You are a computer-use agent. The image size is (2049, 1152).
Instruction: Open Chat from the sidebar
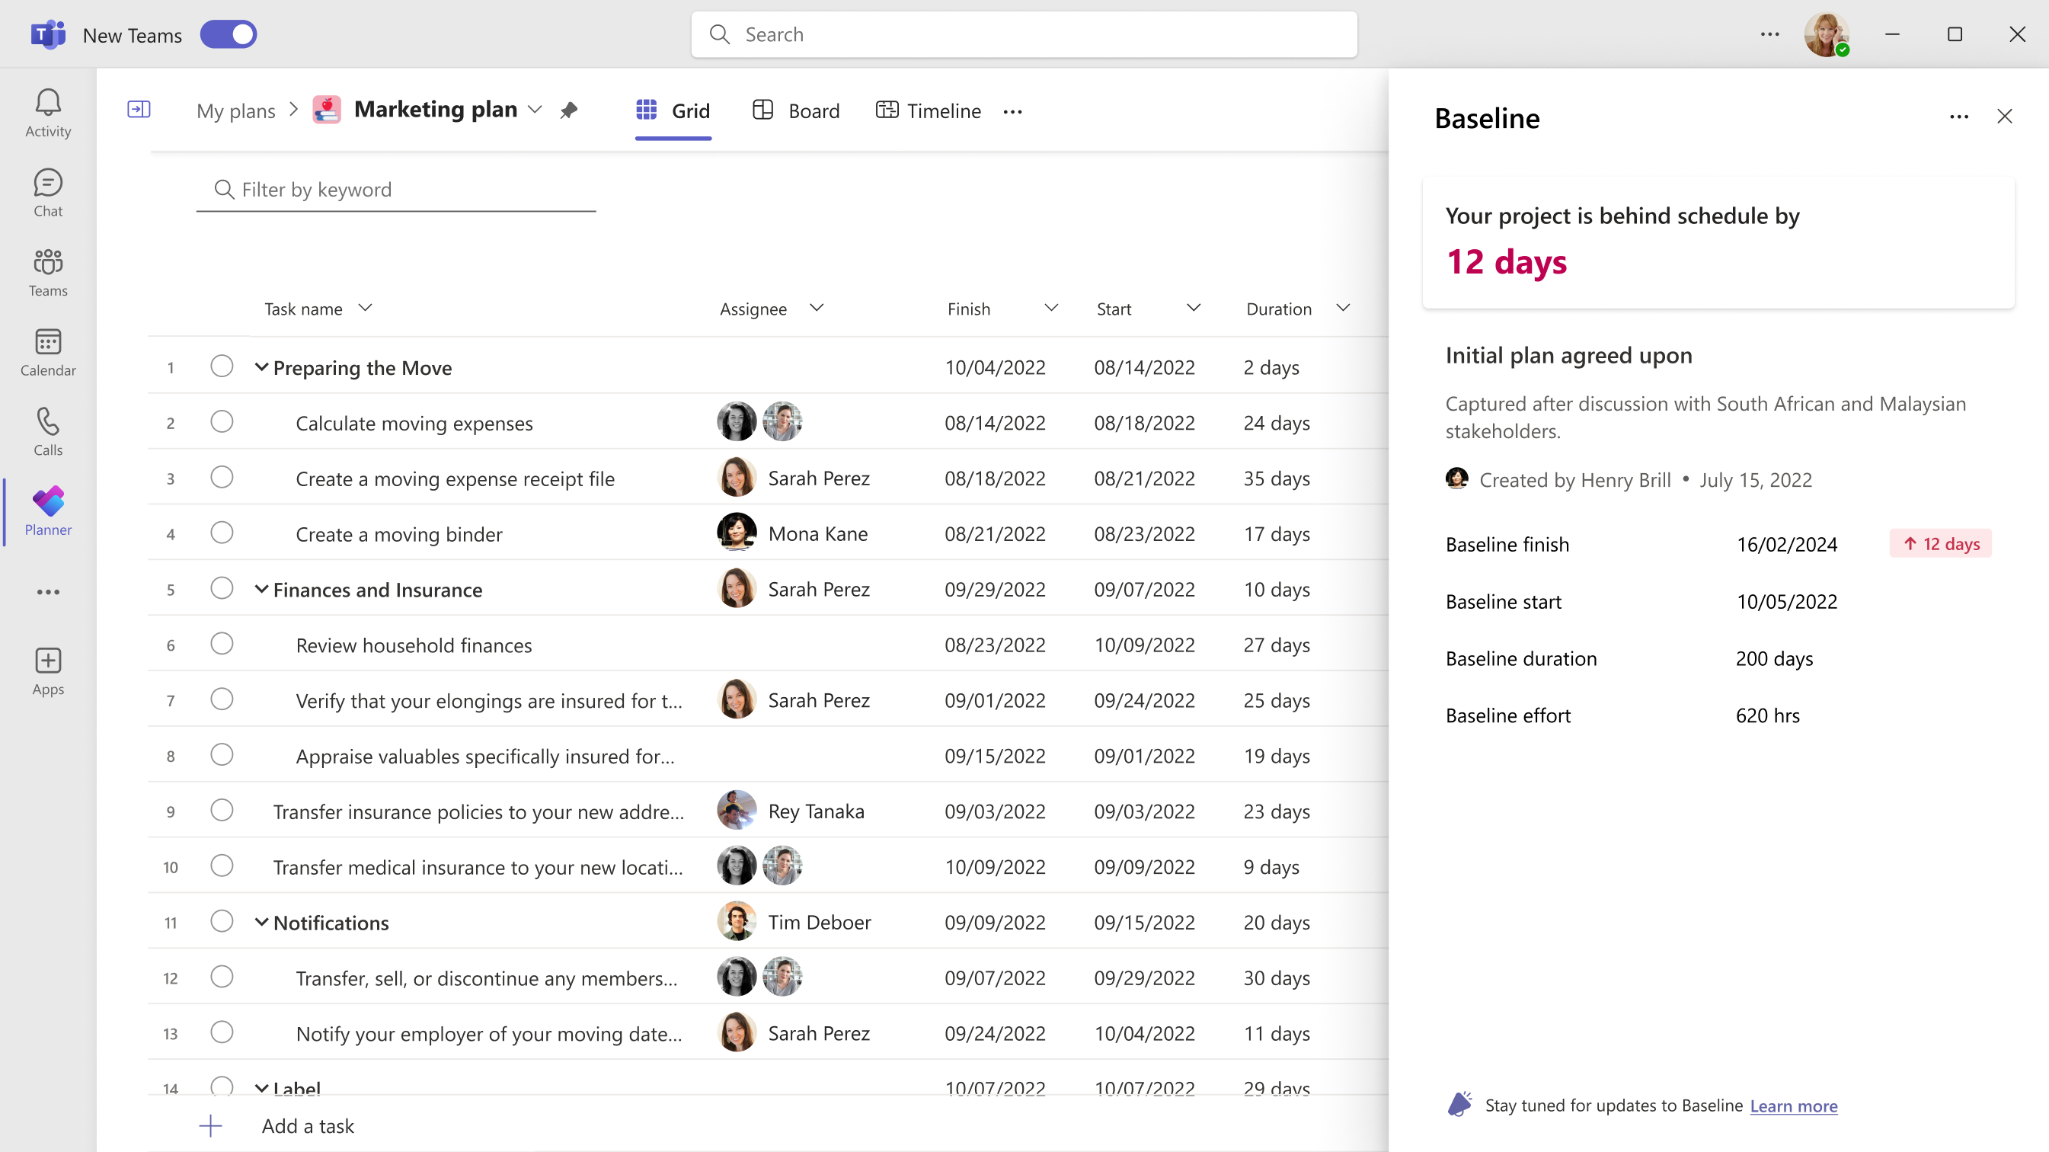point(48,192)
